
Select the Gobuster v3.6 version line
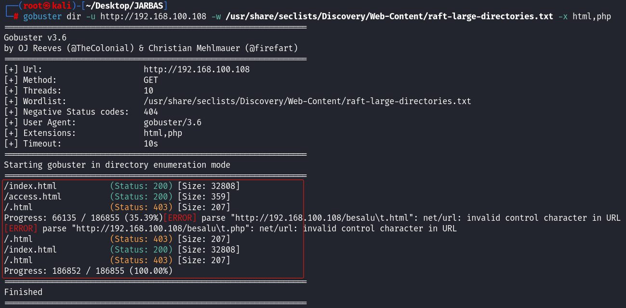point(35,38)
